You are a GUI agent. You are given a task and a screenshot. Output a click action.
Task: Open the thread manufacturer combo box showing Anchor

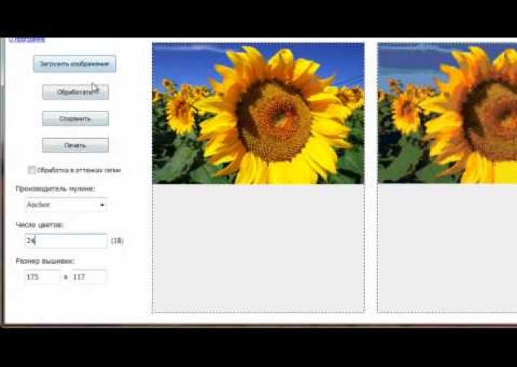click(x=65, y=205)
